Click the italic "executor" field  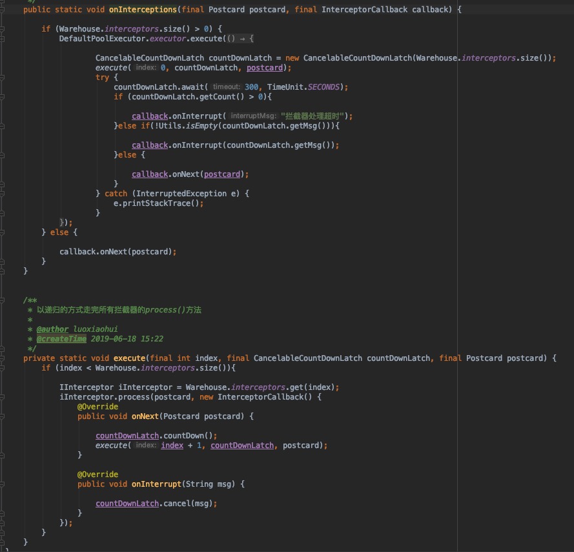[x=168, y=39]
